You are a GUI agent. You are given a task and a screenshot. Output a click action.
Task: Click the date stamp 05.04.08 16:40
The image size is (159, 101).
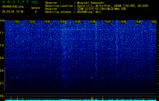point(13,12)
